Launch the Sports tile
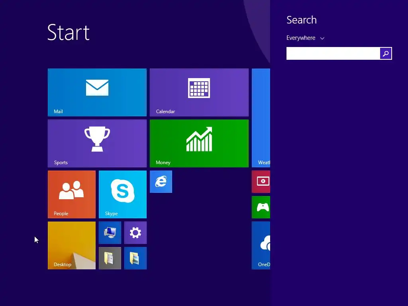The image size is (408, 306). point(97,143)
